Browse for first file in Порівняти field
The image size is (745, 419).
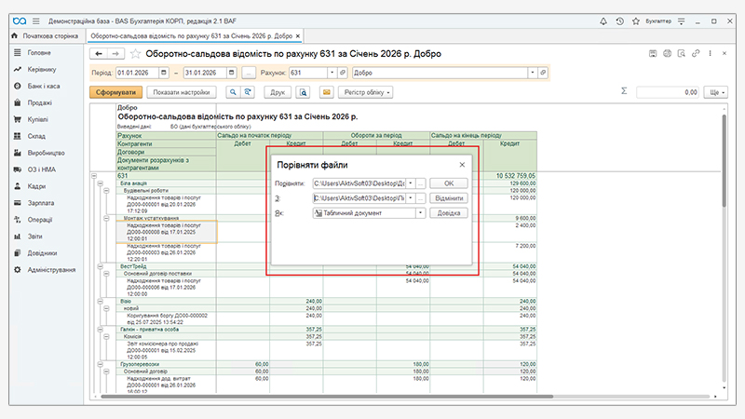click(421, 183)
